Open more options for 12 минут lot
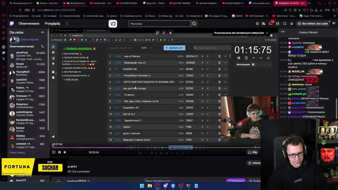This screenshot has height=190, width=338. click(x=225, y=95)
